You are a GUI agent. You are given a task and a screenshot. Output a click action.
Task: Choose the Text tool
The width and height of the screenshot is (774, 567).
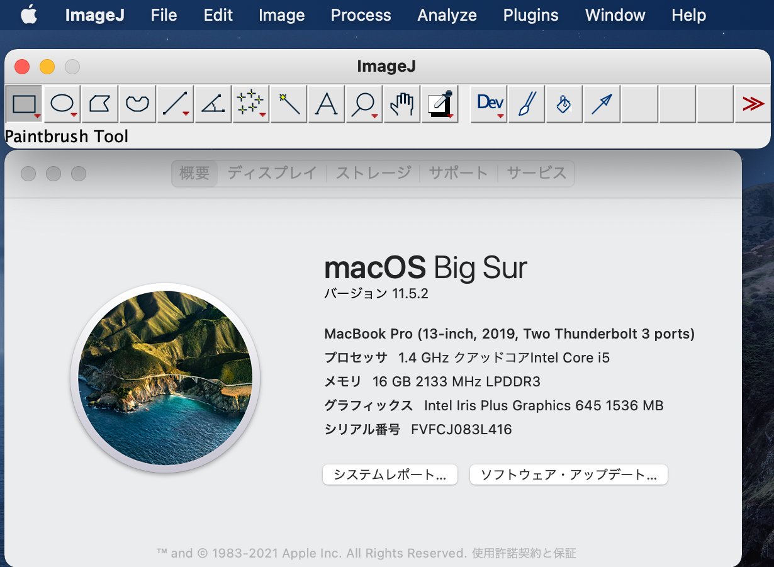click(x=326, y=104)
